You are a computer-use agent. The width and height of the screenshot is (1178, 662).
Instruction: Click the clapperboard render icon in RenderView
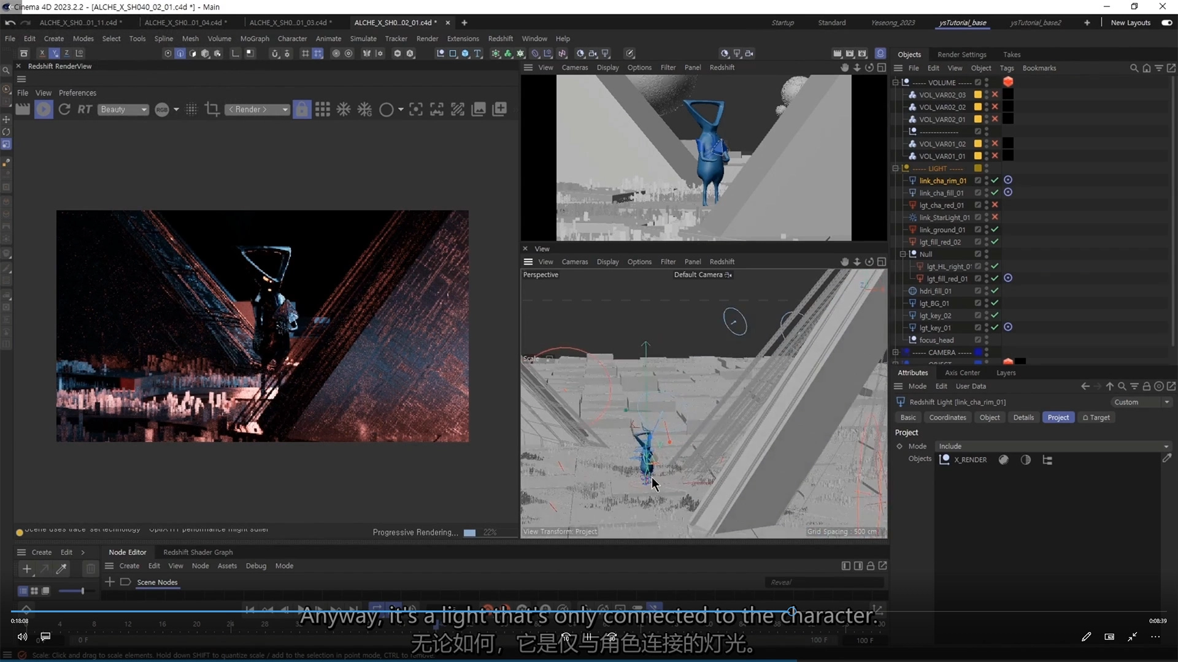click(23, 110)
